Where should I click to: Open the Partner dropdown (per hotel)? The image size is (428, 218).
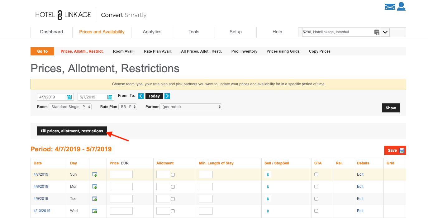click(x=191, y=107)
